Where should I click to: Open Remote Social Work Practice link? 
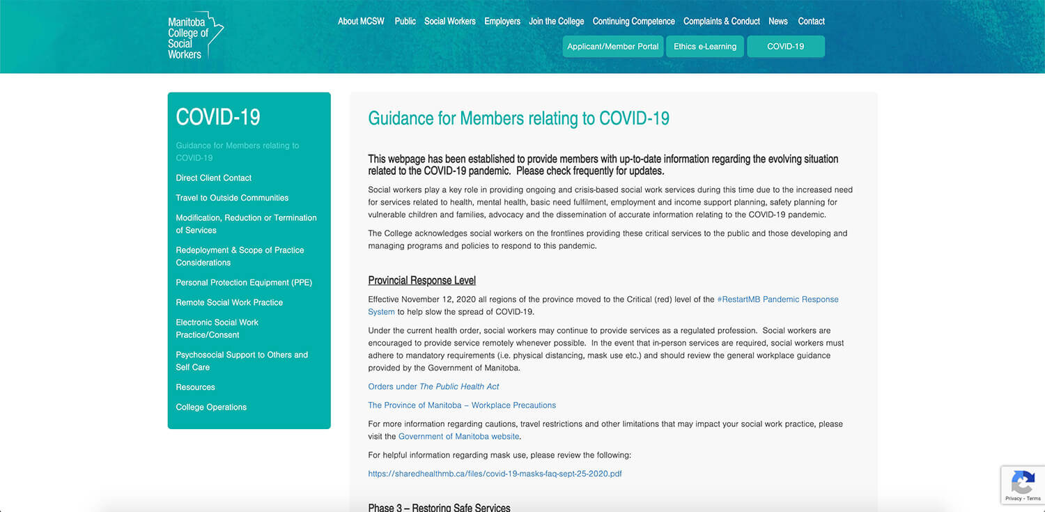pos(229,302)
